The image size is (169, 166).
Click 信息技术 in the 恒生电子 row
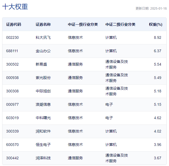75,145
